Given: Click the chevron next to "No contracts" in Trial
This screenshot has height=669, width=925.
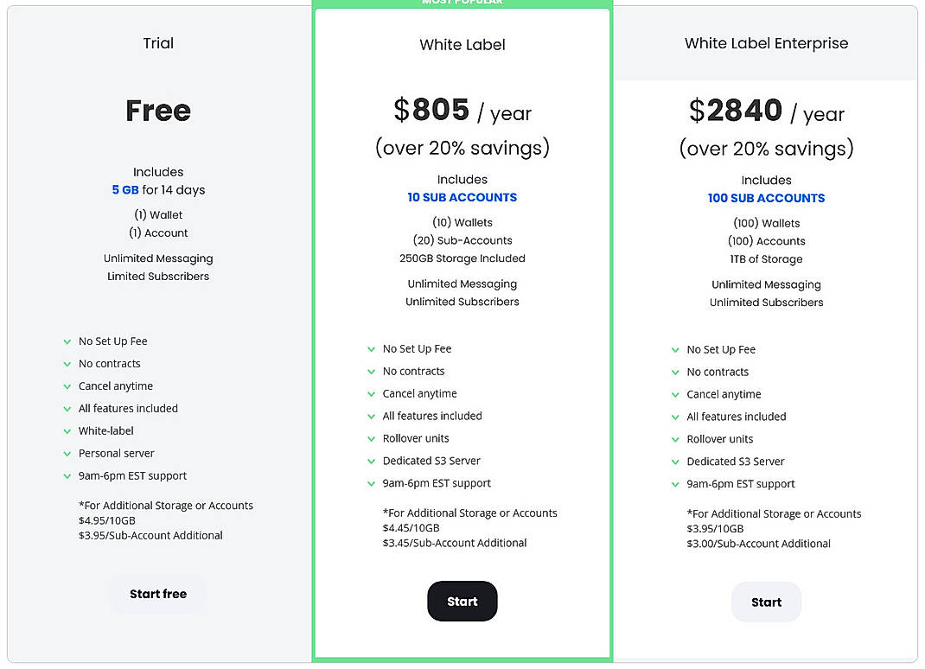Looking at the screenshot, I should 67,363.
